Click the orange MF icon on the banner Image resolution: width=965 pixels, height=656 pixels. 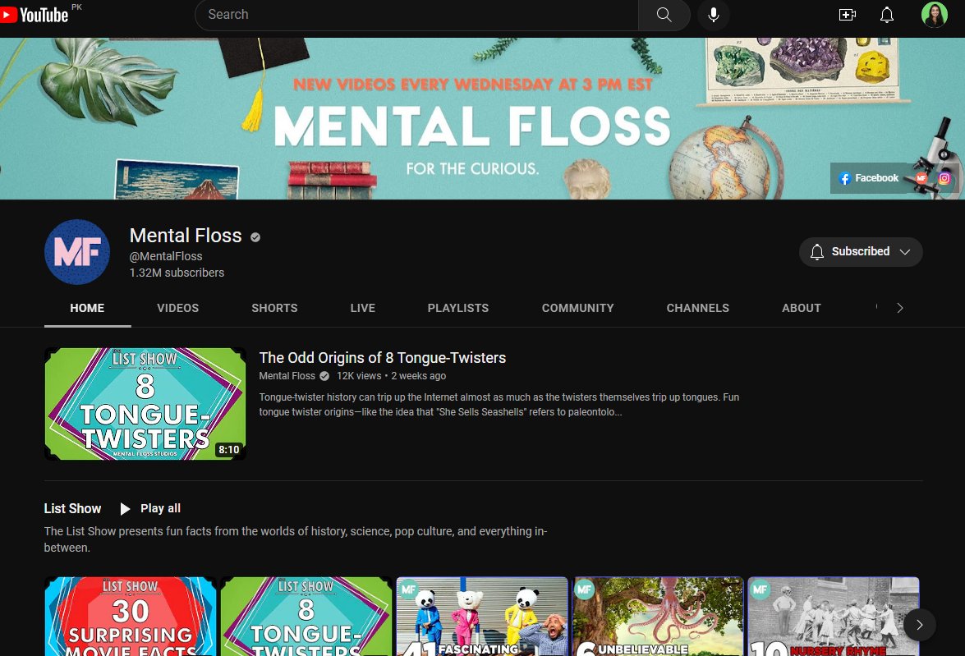pyautogui.click(x=921, y=178)
